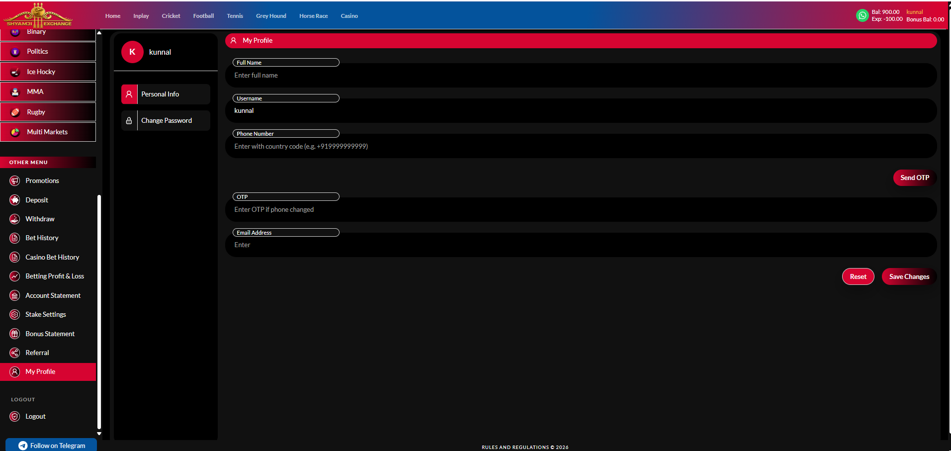Click the Bonus Bal: 0.00 text

click(925, 19)
